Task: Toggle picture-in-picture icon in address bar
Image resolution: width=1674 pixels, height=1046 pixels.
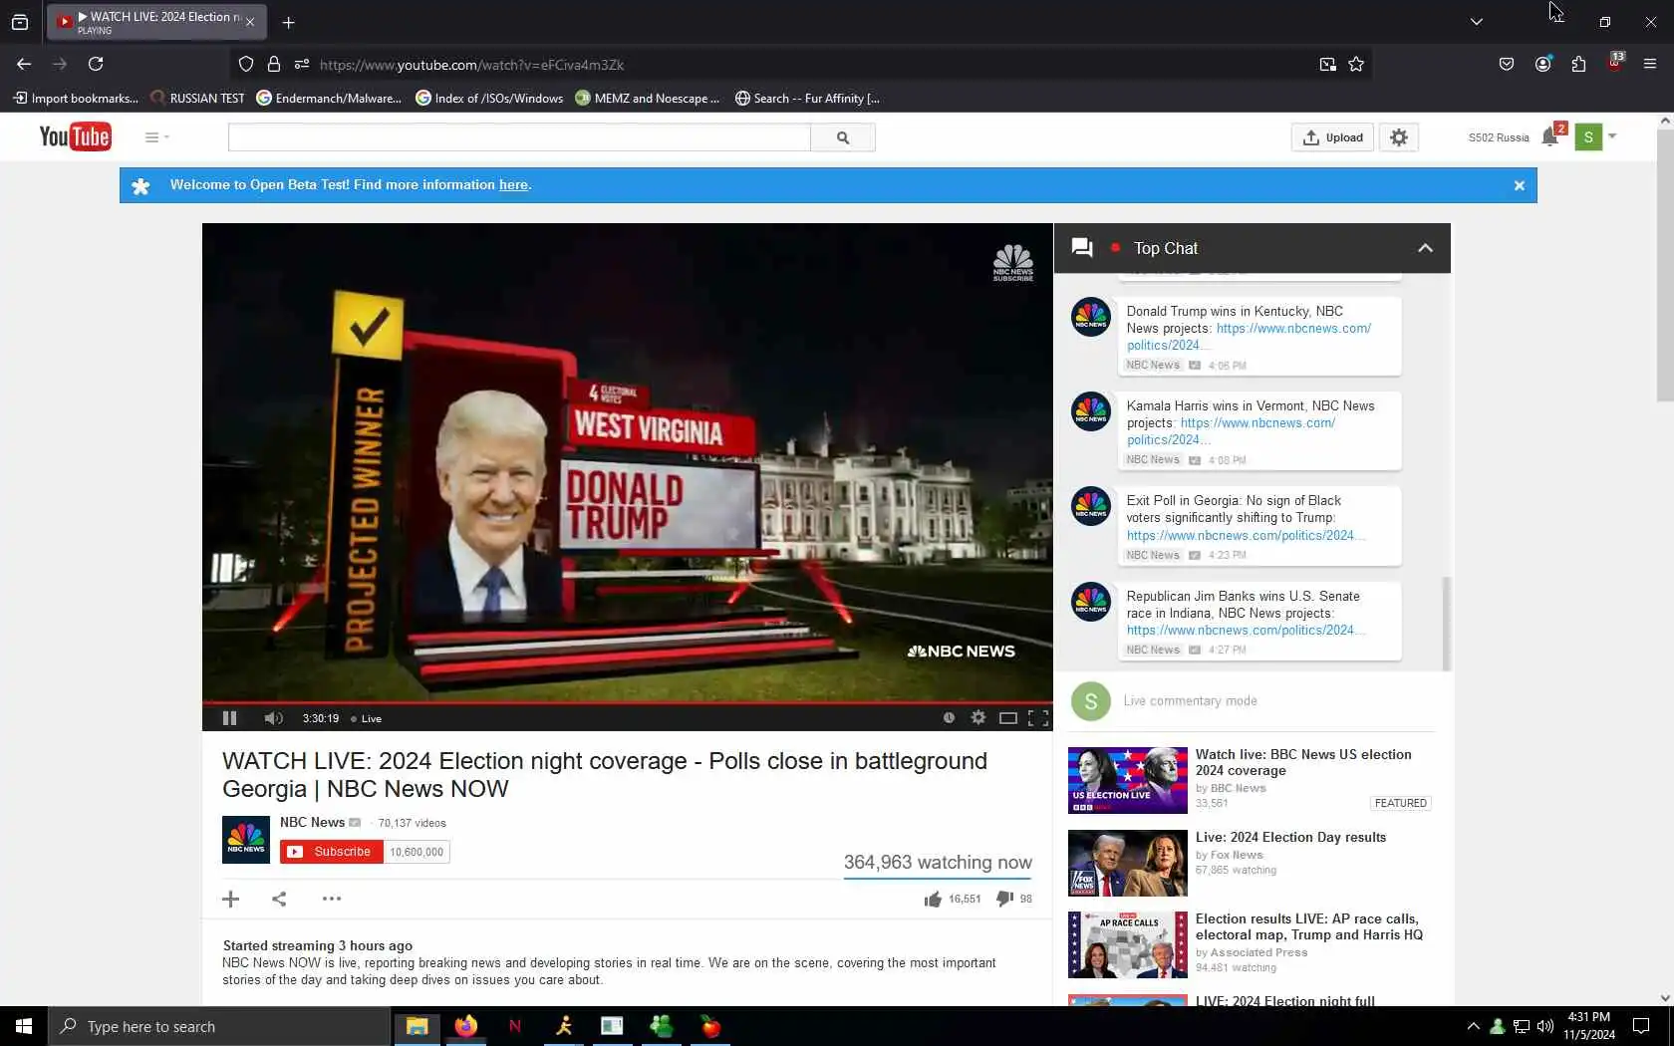Action: pos(1327,64)
